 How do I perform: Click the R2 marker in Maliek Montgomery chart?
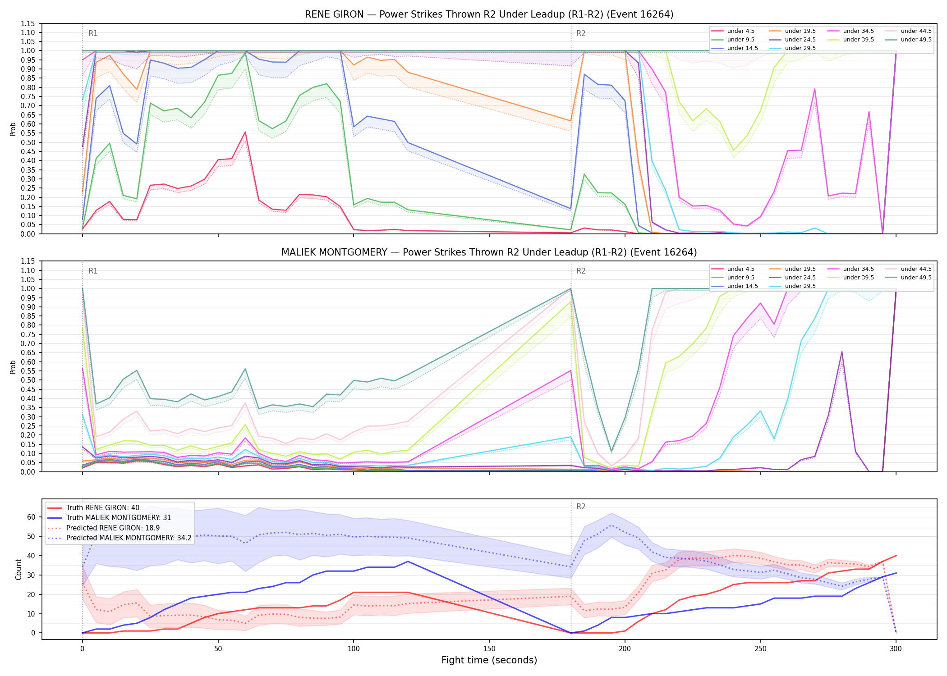point(581,271)
